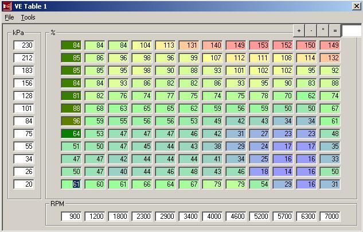Open the Tools menu
This screenshot has width=363, height=232.
pyautogui.click(x=28, y=18)
